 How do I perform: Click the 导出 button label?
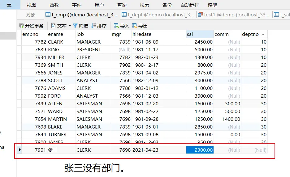point(143,26)
